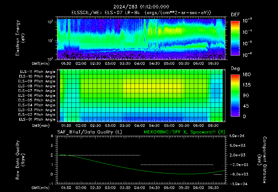Click the Deg pitch angle color bar
Image resolution: width=278 pixels, height=192 pixels.
click(x=235, y=95)
